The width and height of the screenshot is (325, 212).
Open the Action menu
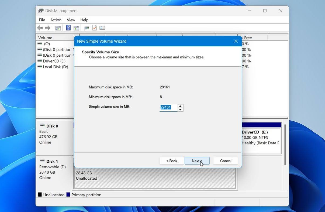point(56,20)
